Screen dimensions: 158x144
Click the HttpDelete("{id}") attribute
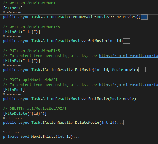click(25, 114)
